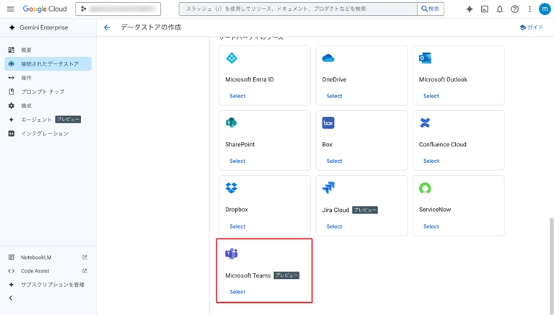Select 接続されたデータストア sidebar item
The width and height of the screenshot is (554, 315).
coord(48,64)
